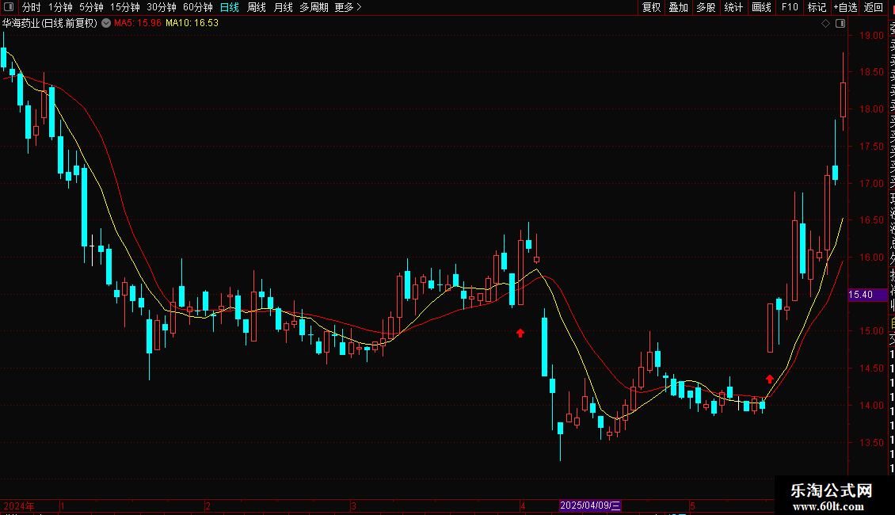Activate the 画线 drawing tool
The image size is (895, 515).
(761, 7)
